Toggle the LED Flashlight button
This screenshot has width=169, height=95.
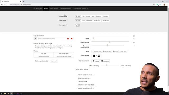107,51
